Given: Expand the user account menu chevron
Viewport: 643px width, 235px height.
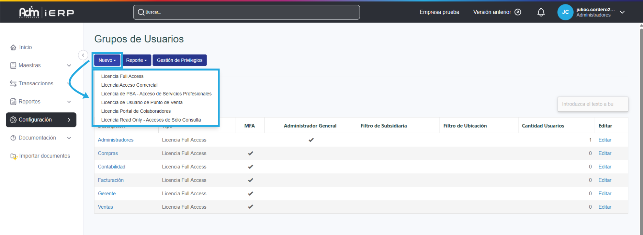Looking at the screenshot, I should click(x=622, y=12).
